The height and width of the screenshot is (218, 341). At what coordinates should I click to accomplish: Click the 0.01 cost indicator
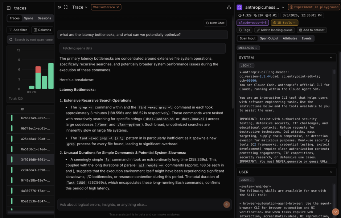(271, 16)
